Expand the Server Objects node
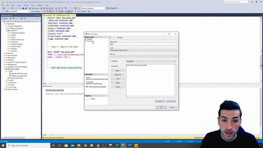The height and width of the screenshot is (148, 263). pyautogui.click(x=5, y=55)
